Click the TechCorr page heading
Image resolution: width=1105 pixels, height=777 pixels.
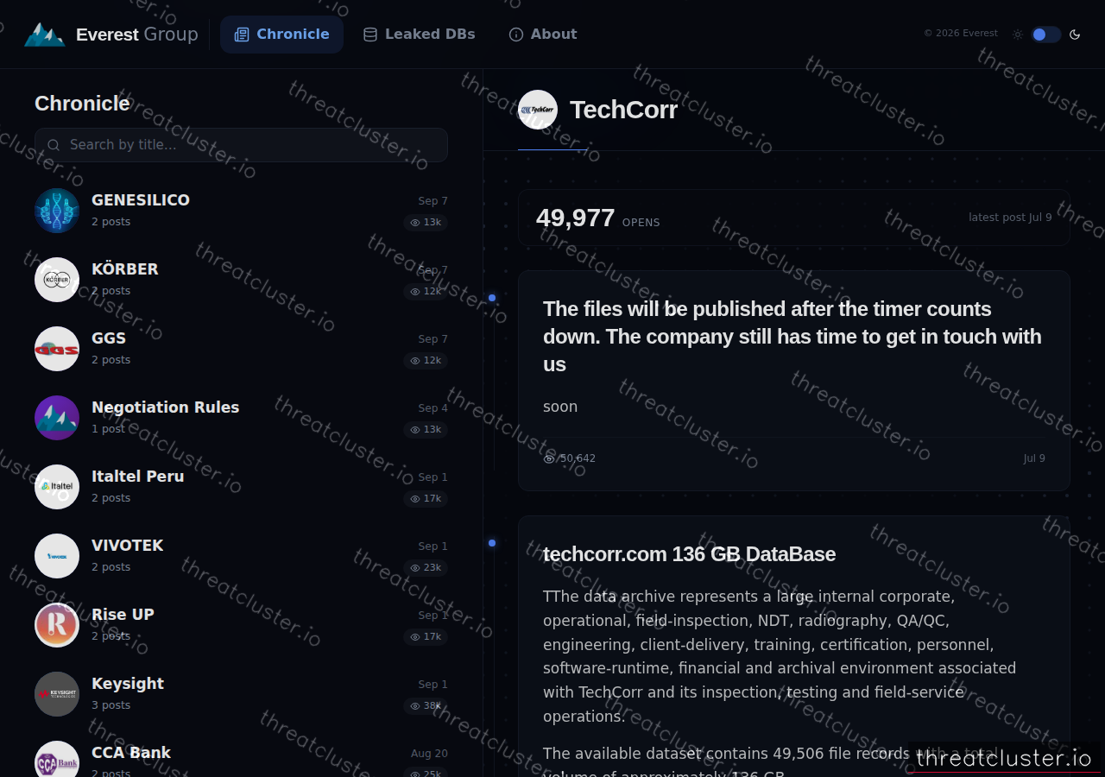point(623,110)
